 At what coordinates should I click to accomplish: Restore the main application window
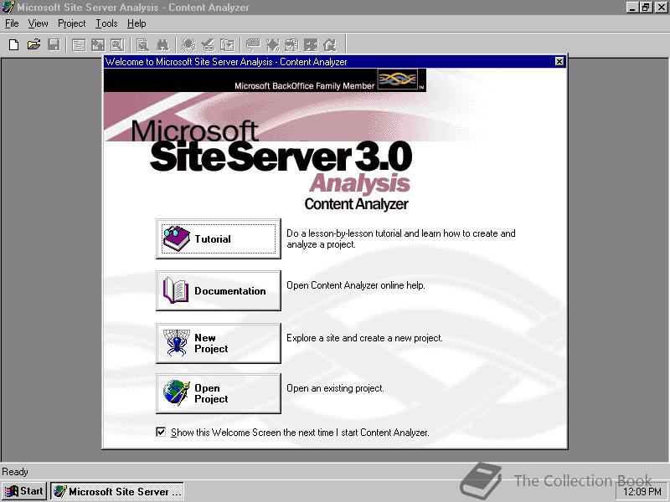645,8
